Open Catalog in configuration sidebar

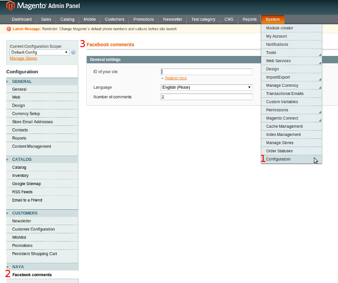click(42, 167)
